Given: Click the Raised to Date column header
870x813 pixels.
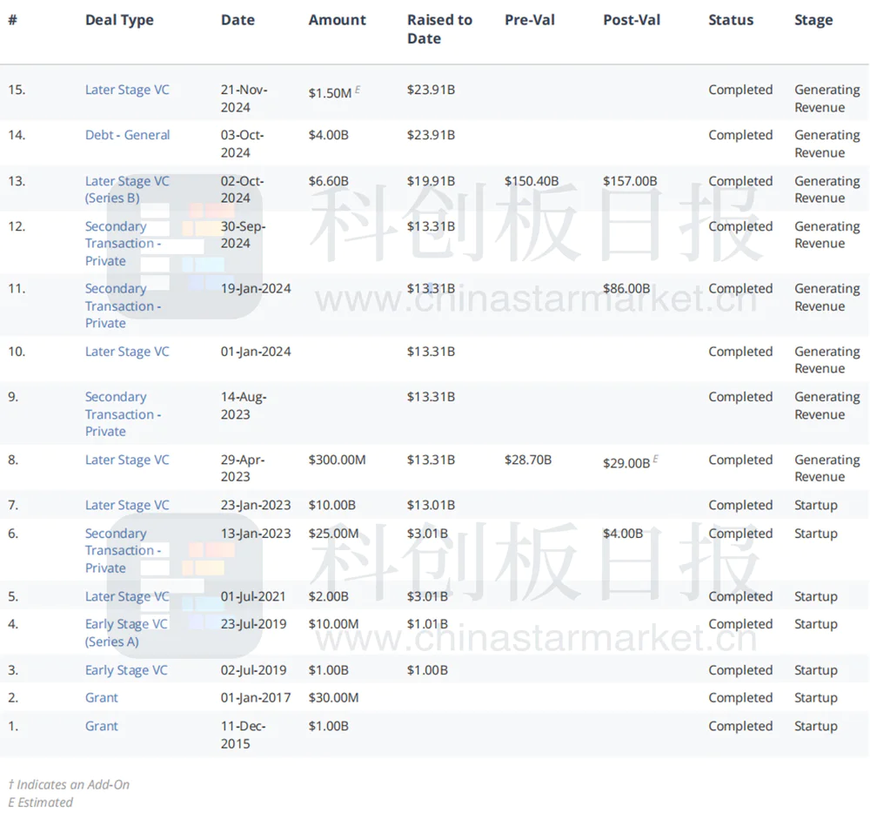Looking at the screenshot, I should pos(439,29).
